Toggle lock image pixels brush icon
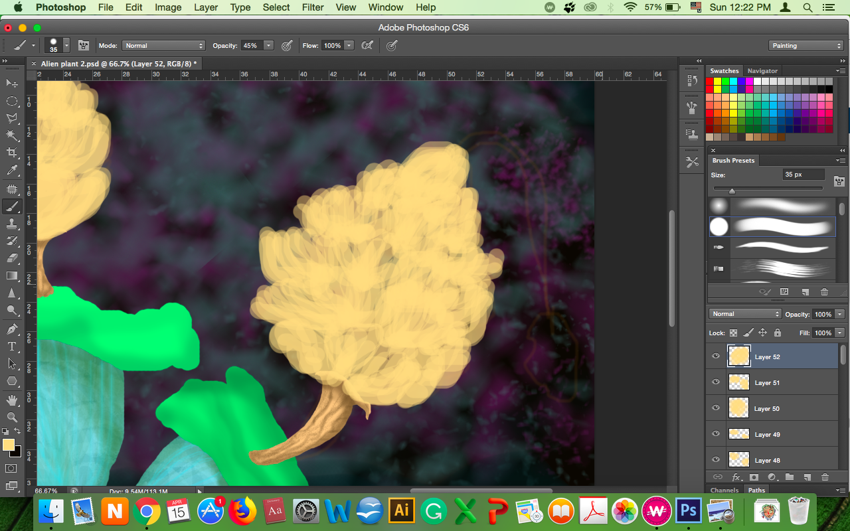Image resolution: width=850 pixels, height=531 pixels. click(x=748, y=333)
